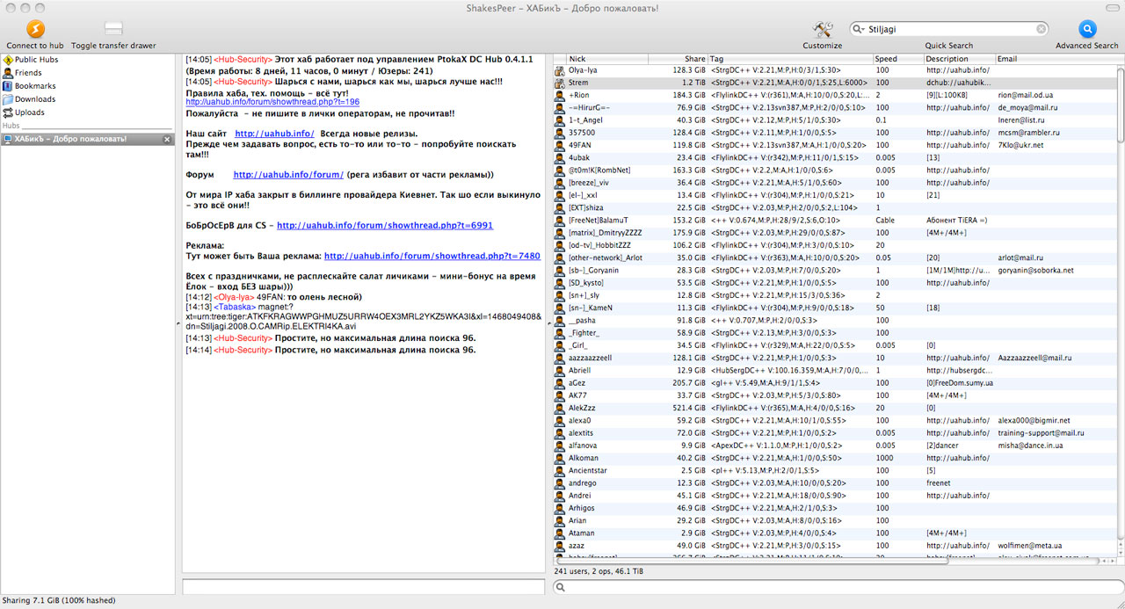Open the Friends list in sidebar
Screen dimensions: 1125x609
(x=28, y=73)
